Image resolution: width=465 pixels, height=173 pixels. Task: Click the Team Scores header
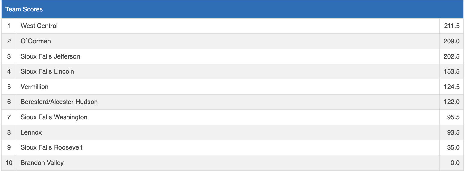(x=24, y=9)
